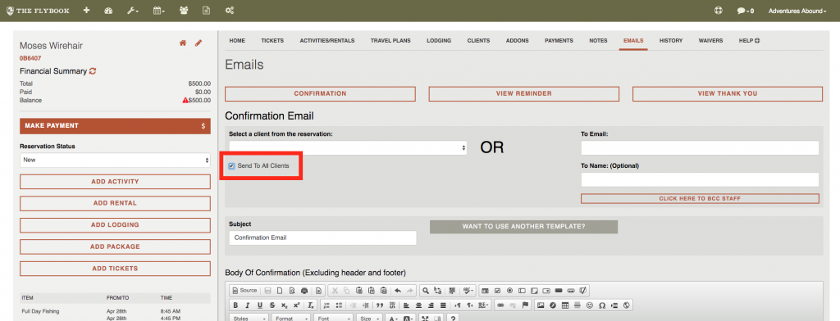This screenshot has height=321, width=840.
Task: Click the plus icon in top navbar
Action: coord(86,10)
